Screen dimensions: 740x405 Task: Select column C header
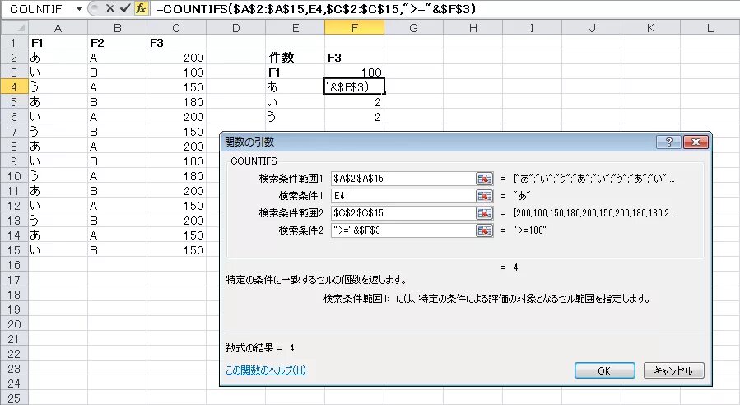tap(176, 28)
